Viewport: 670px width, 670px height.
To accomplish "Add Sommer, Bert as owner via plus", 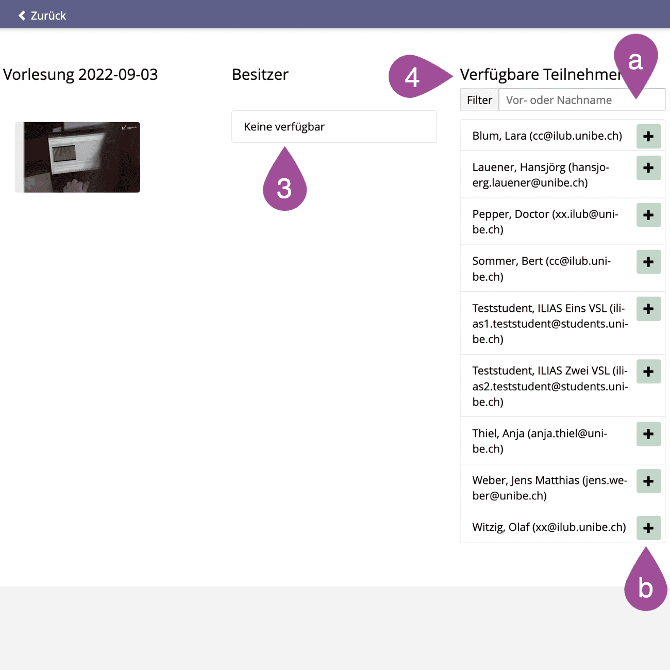I will point(648,262).
